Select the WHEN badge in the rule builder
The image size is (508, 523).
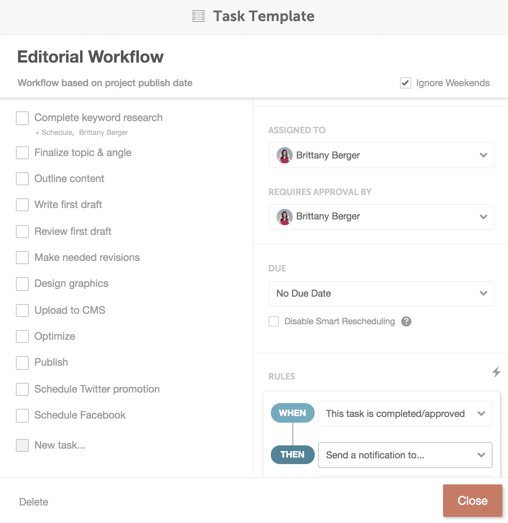[292, 413]
